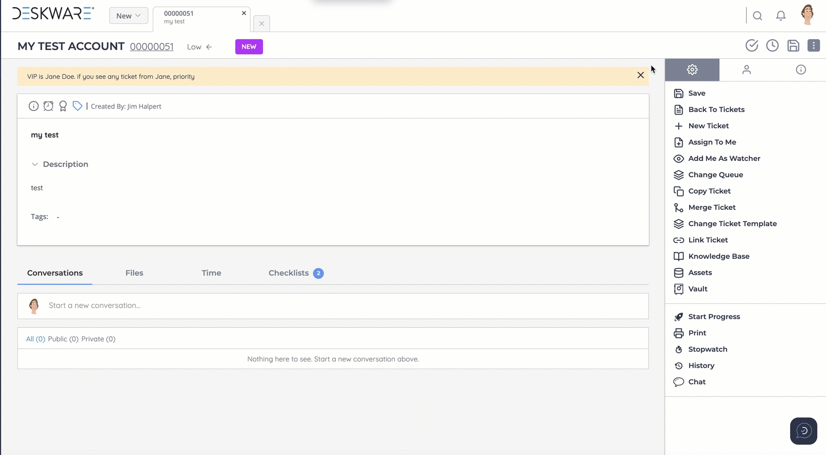Image resolution: width=826 pixels, height=455 pixels.
Task: Collapse the Description section
Action: (x=35, y=164)
